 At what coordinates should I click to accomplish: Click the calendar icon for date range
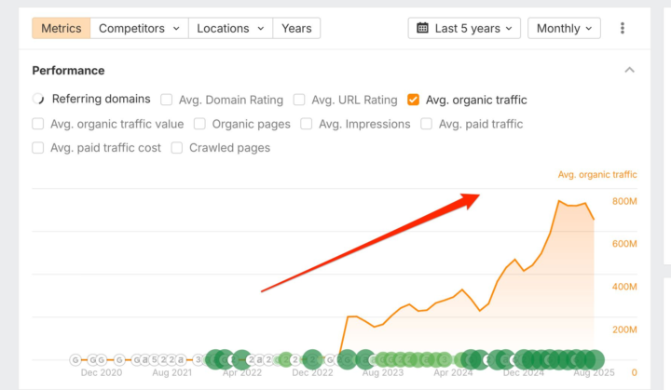(x=422, y=28)
